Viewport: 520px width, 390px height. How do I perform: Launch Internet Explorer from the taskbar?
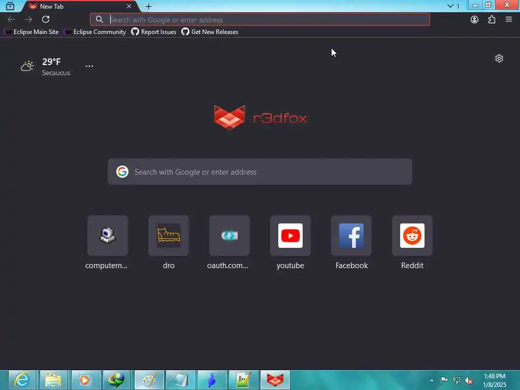pyautogui.click(x=22, y=380)
